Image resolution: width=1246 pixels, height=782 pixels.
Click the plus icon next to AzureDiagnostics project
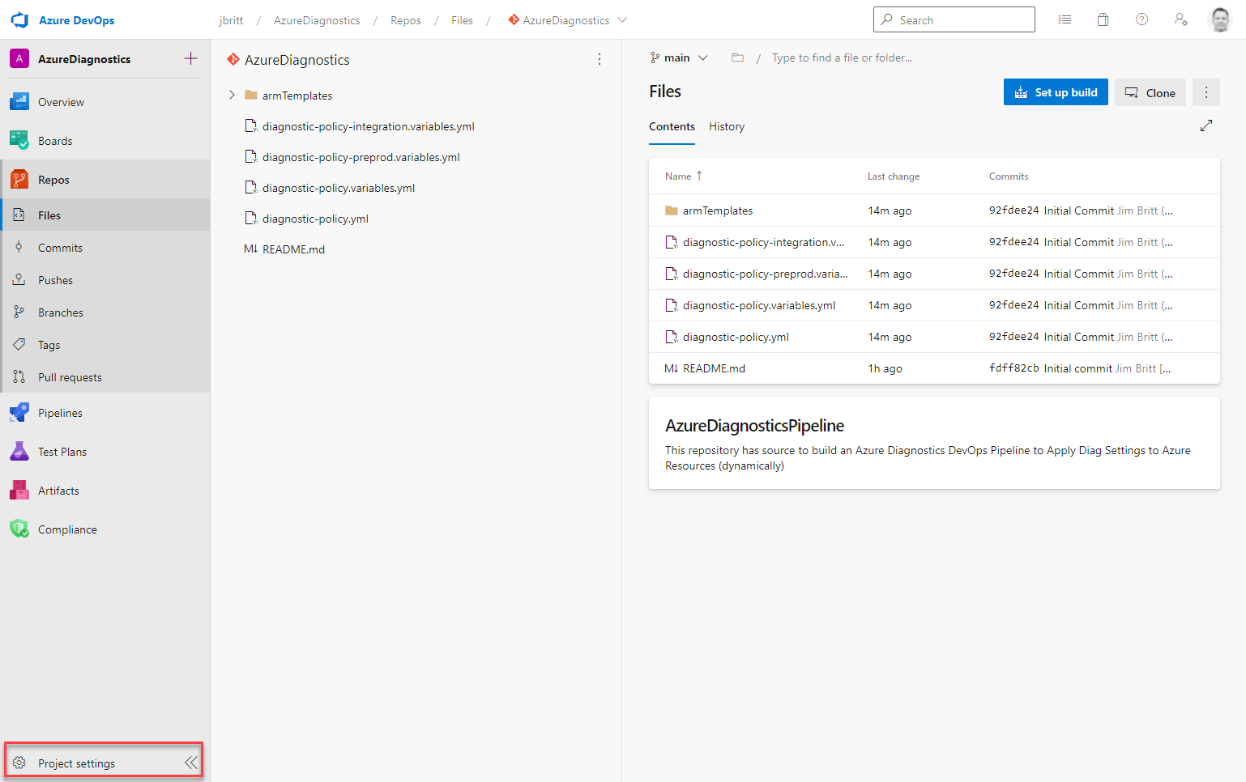coord(190,58)
